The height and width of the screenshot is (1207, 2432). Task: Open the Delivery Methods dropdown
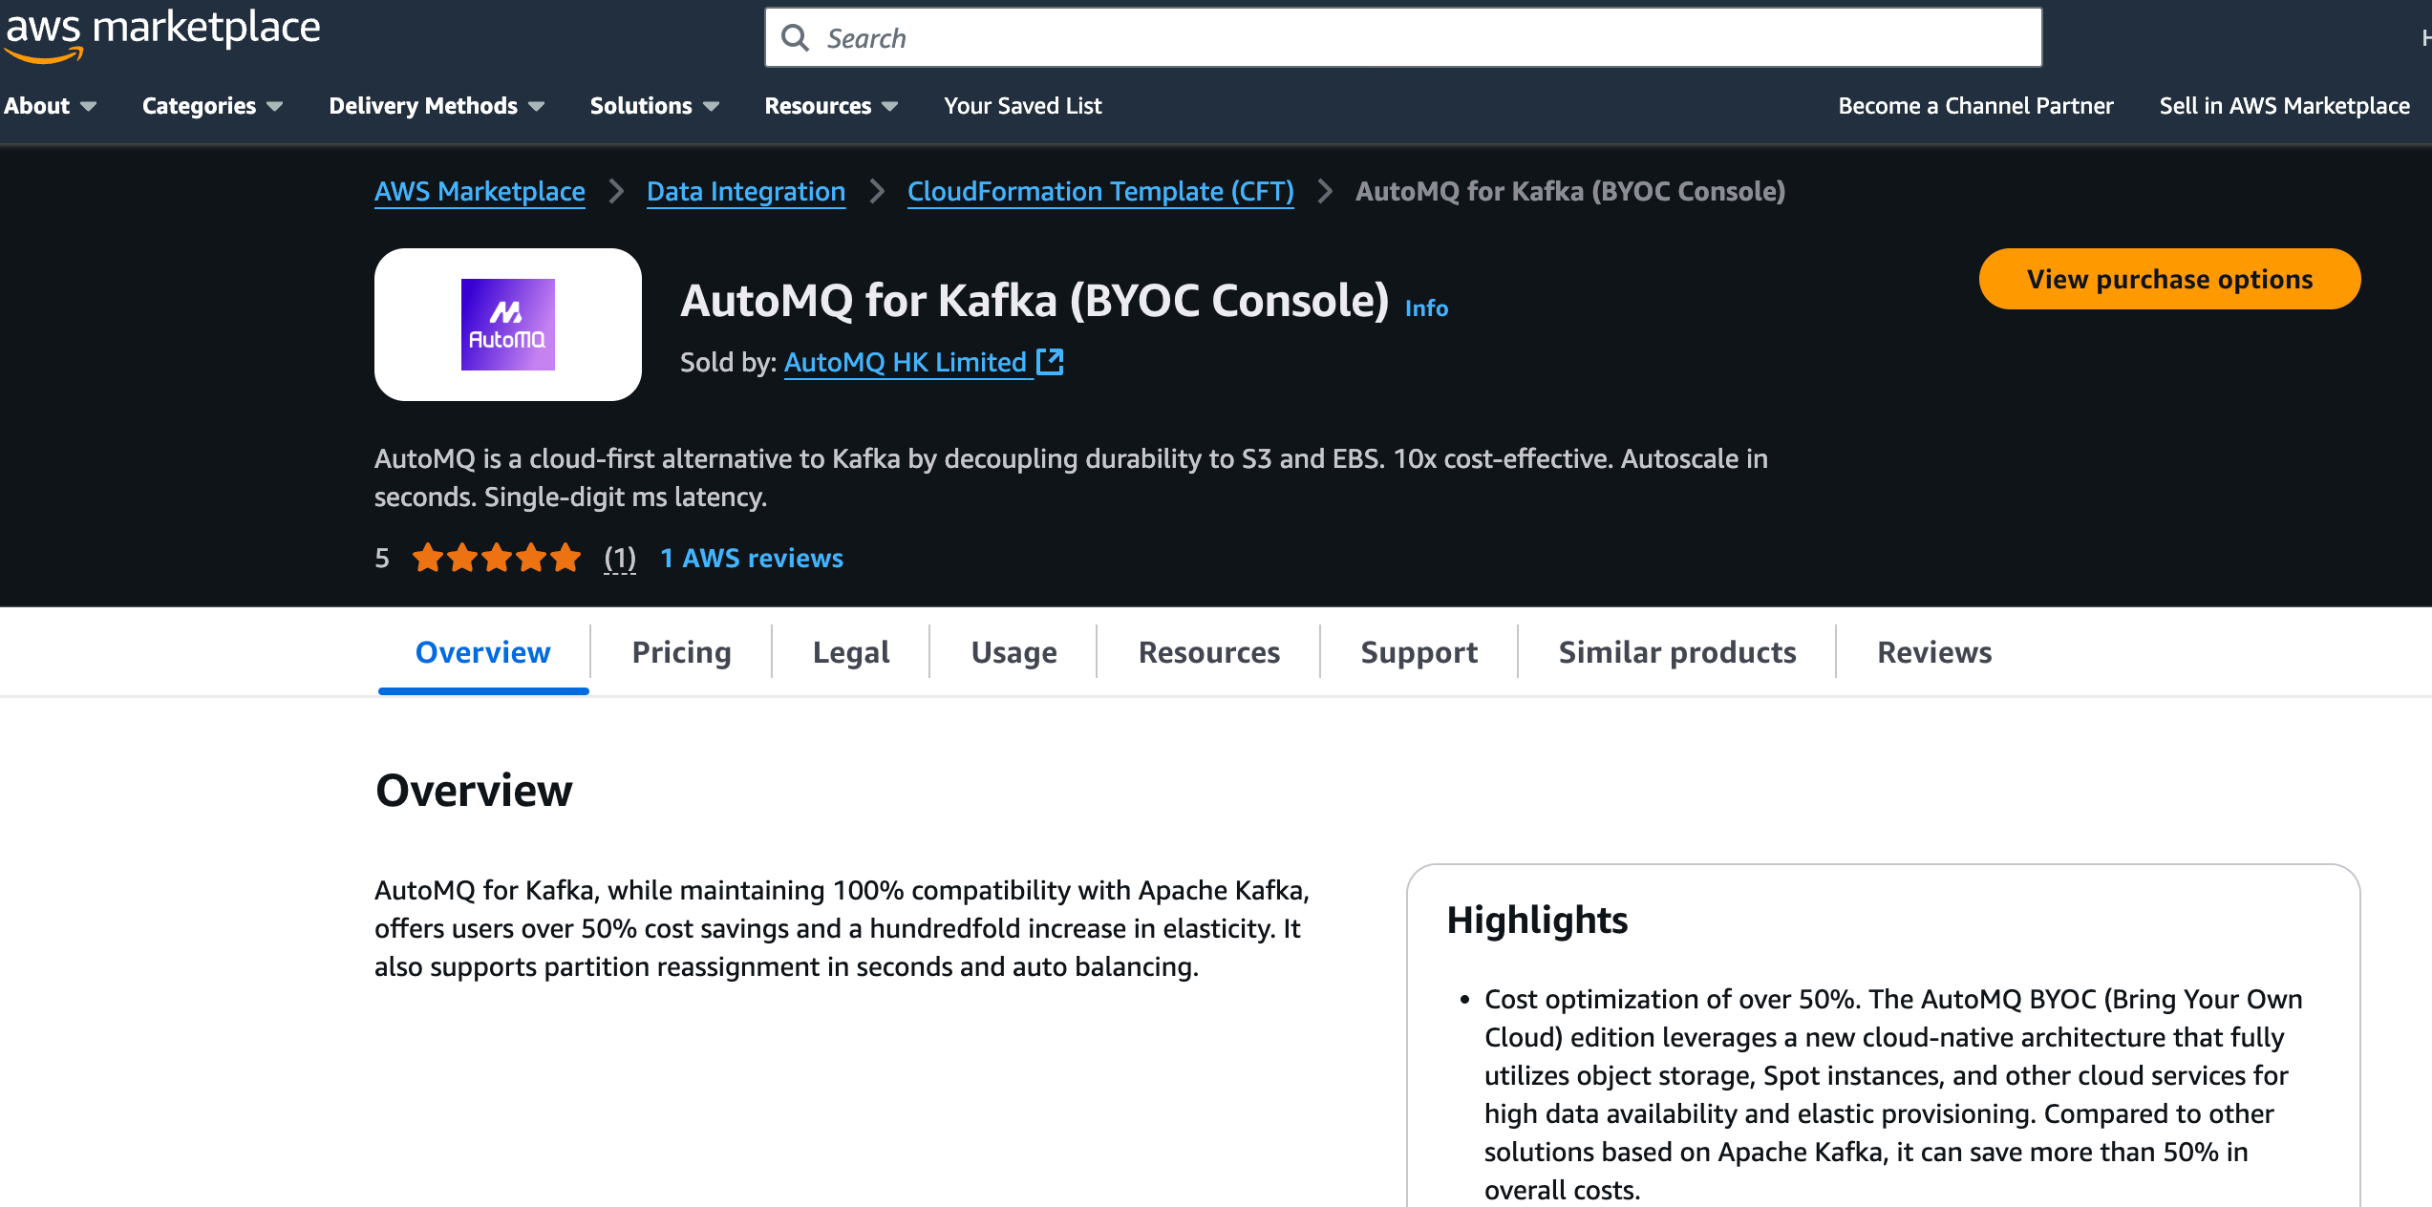436,106
